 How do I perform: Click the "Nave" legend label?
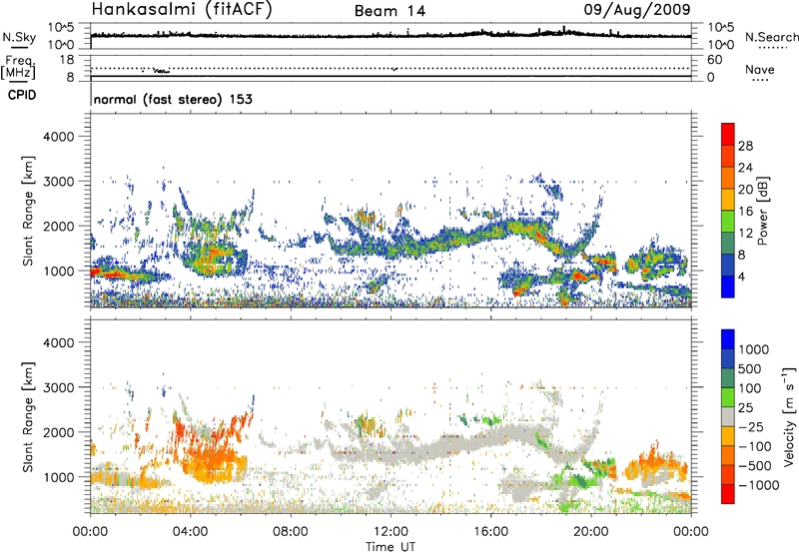tap(759, 70)
